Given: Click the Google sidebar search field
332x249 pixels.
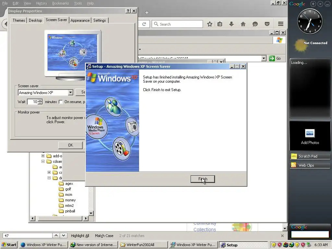Looking at the screenshot, I should [x=310, y=234].
